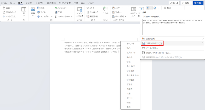The image size is (205, 110).
Task: Insert the 会社 property
Action: (130, 62)
